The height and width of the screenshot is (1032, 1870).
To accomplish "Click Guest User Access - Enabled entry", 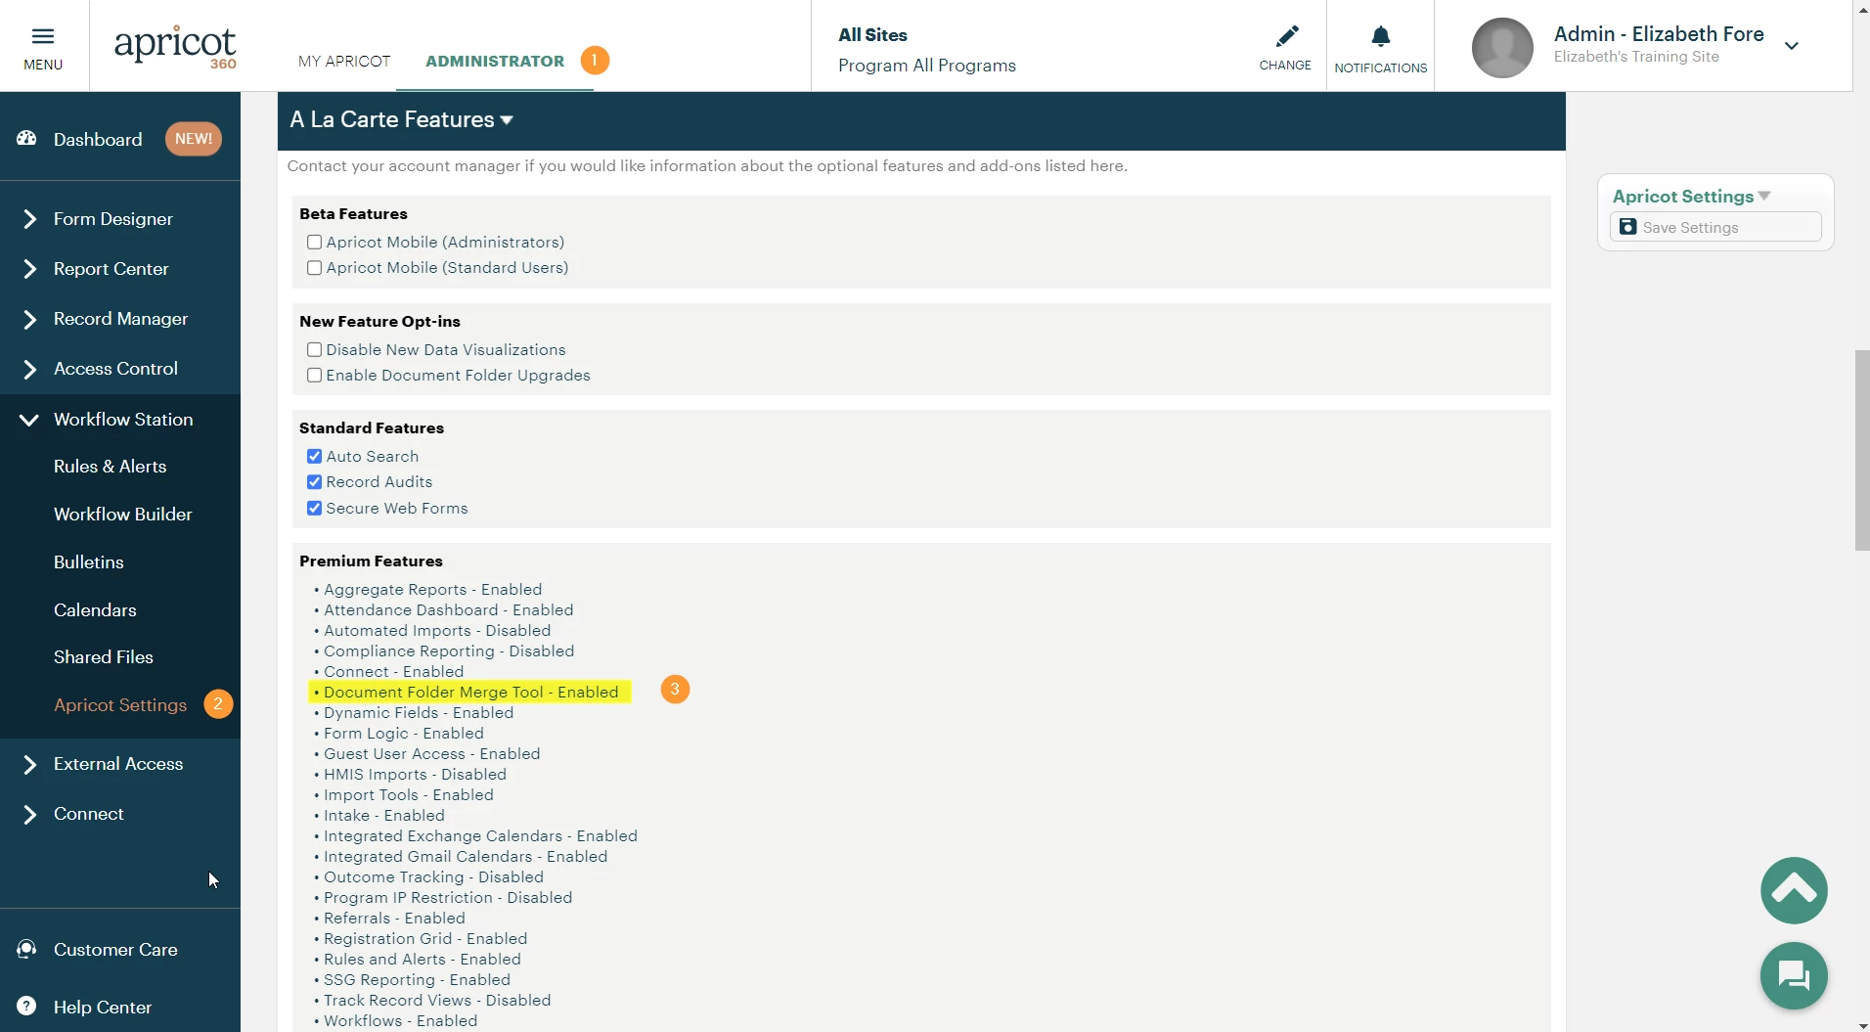I will (432, 754).
